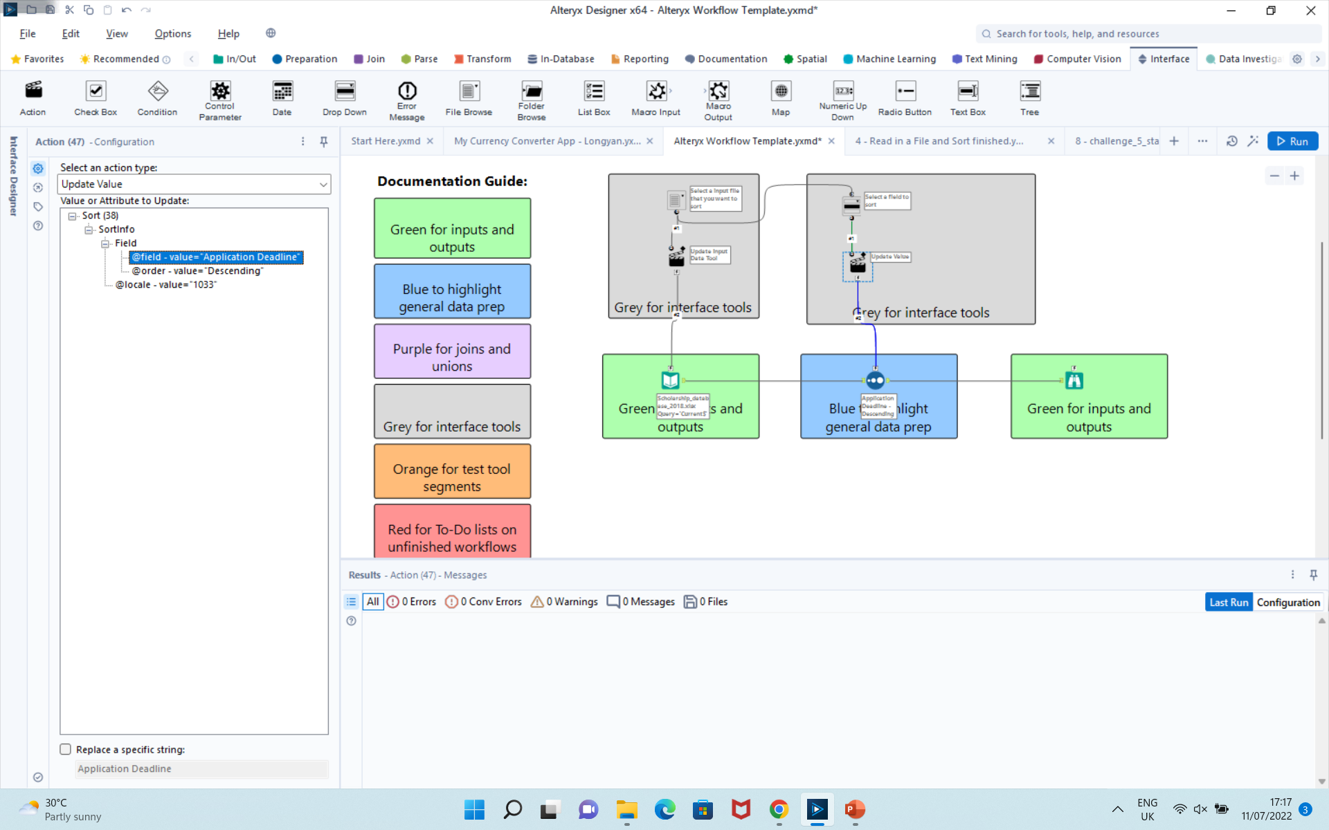
Task: Select the Control Parameter tool
Action: (x=220, y=100)
